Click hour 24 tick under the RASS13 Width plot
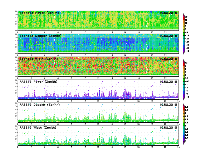This screenshot has height=158, width=205. click(x=178, y=147)
